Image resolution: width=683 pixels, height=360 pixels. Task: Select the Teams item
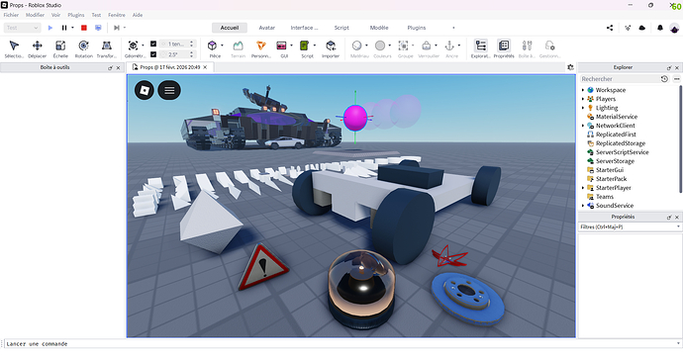click(x=605, y=197)
